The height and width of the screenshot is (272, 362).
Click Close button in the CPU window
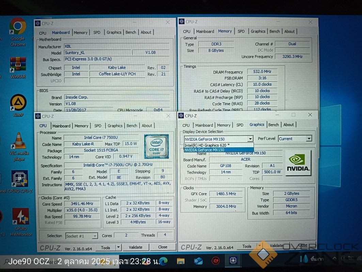click(x=162, y=247)
